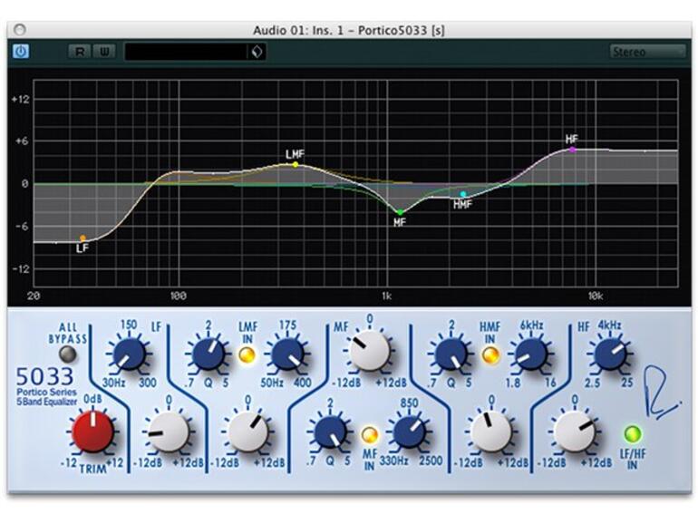Open the preset management diamond icon
The height and width of the screenshot is (524, 698).
point(257,52)
